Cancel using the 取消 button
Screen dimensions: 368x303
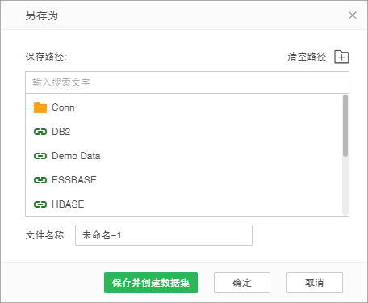(315, 283)
